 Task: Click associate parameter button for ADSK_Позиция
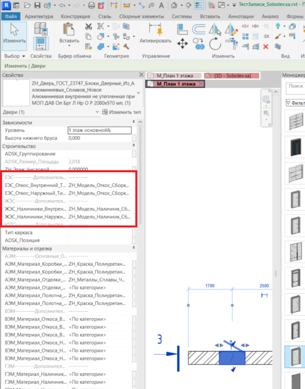point(134,240)
